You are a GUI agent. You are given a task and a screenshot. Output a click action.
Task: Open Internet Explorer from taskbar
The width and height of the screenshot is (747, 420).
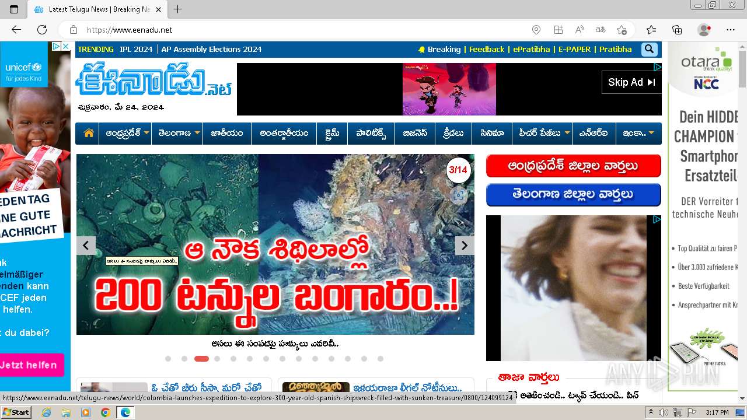(46, 412)
